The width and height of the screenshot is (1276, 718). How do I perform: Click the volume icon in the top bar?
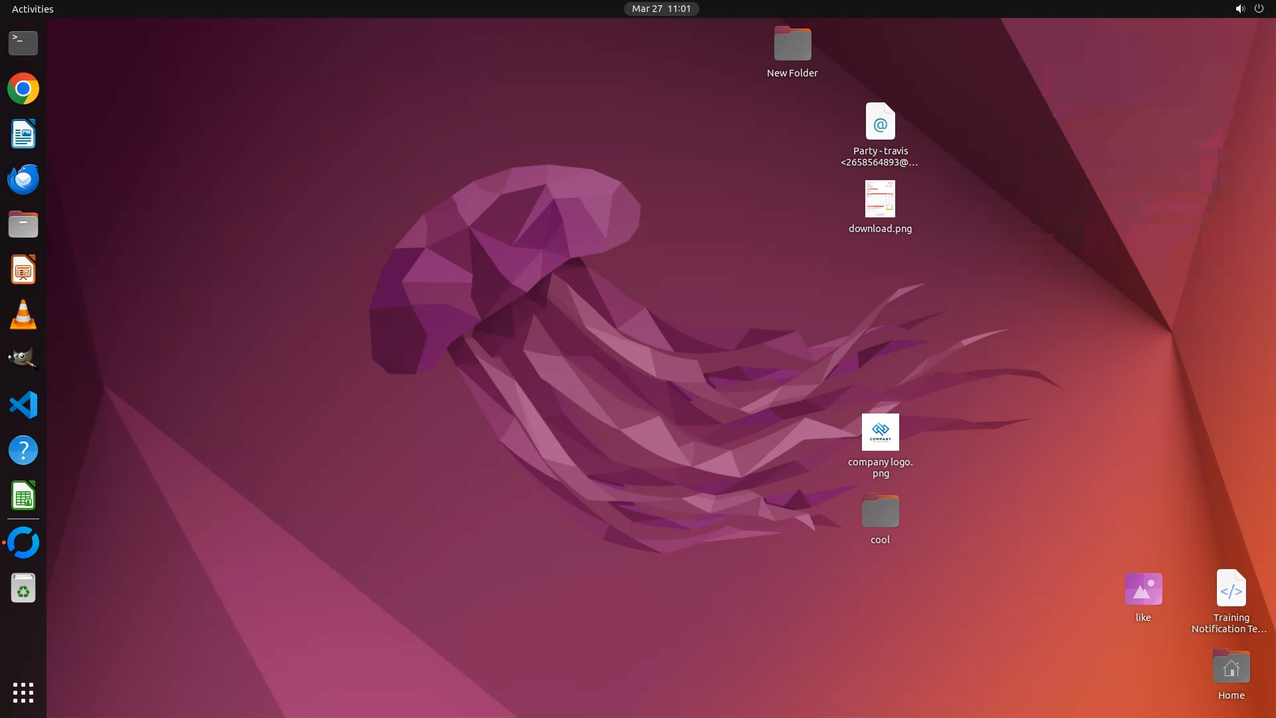point(1239,9)
